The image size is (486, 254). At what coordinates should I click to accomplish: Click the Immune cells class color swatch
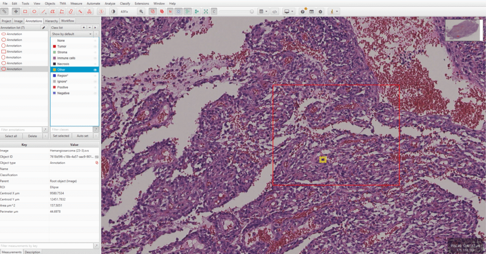pyautogui.click(x=54, y=58)
